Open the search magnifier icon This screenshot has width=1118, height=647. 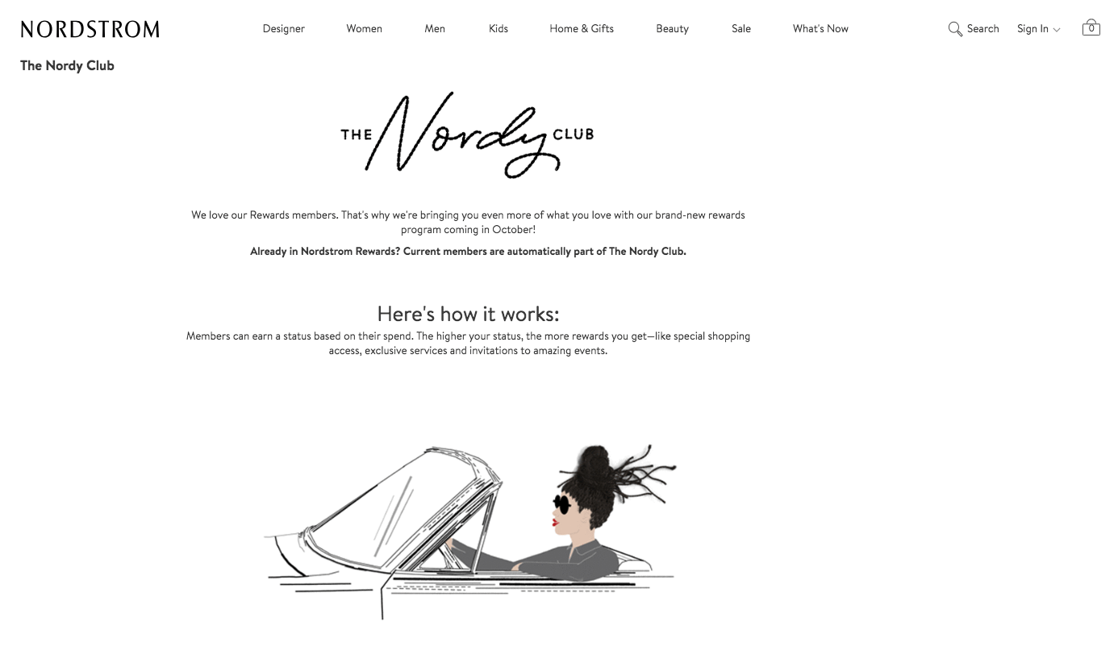(x=955, y=29)
